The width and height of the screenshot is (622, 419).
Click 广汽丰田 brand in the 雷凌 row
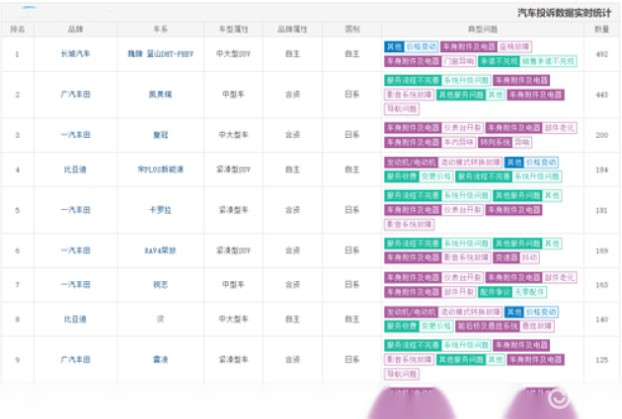pyautogui.click(x=75, y=360)
